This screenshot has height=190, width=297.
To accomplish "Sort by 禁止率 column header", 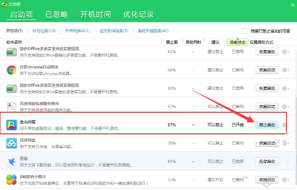I will (172, 42).
